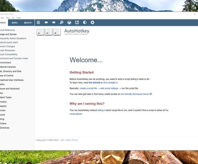198x164 pixels.
Task: Open 'usual places' link
Action: coord(76,114)
